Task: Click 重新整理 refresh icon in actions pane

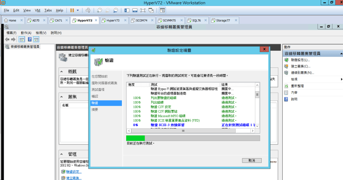Action: (x=286, y=86)
